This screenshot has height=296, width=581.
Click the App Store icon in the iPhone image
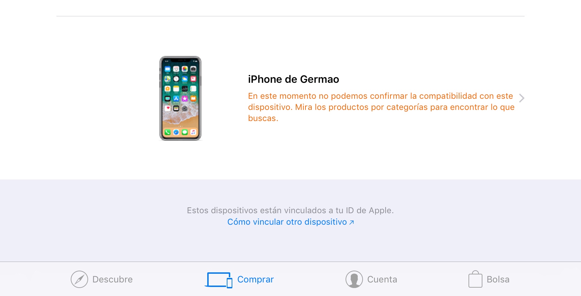pyautogui.click(x=176, y=99)
